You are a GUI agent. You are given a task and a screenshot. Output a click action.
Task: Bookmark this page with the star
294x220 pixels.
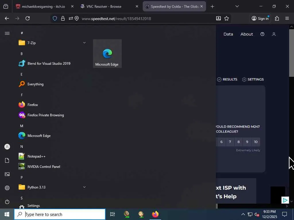(x=227, y=18)
